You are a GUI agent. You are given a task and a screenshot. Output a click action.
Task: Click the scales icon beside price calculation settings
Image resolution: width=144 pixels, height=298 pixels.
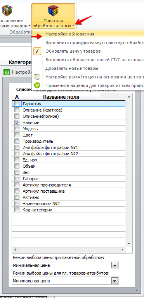pos(37,77)
